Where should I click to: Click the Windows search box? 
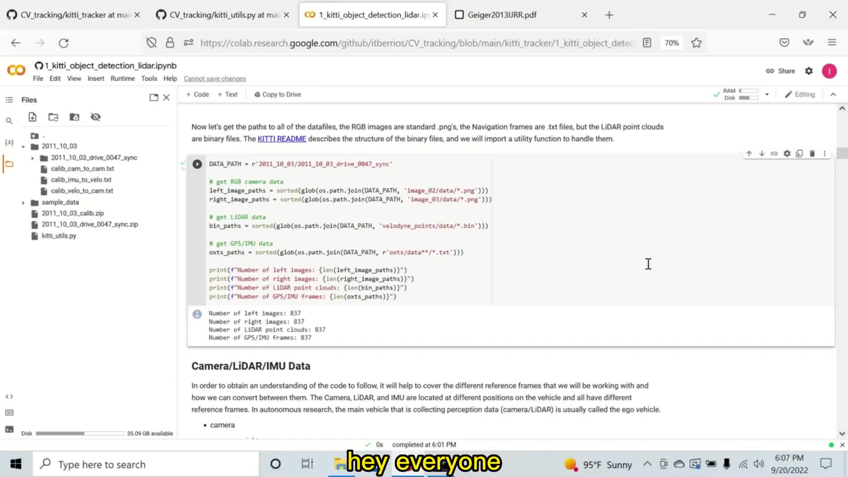146,464
